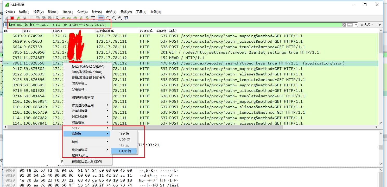
Task: Go forward with the green right arrow
Action: tap(69, 18)
